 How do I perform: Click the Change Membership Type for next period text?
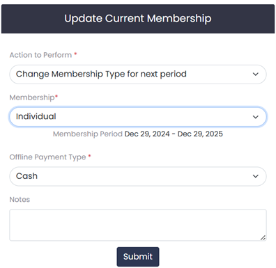click(x=101, y=74)
